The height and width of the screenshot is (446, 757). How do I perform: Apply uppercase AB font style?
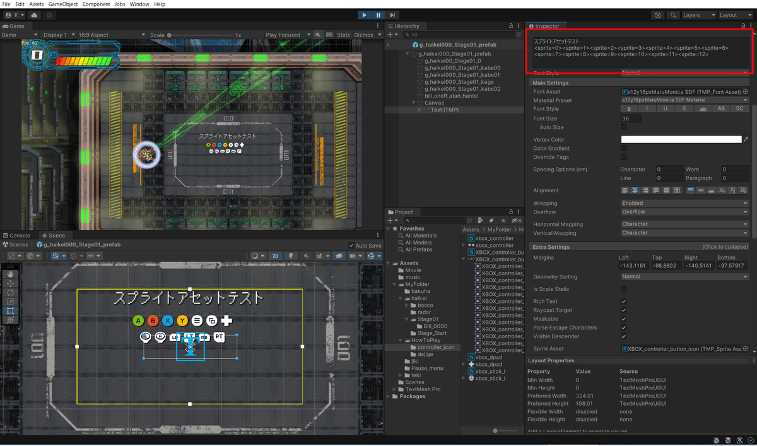(721, 109)
